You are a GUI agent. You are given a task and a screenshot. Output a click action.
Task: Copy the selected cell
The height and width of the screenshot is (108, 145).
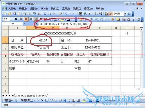click(x=49, y=14)
